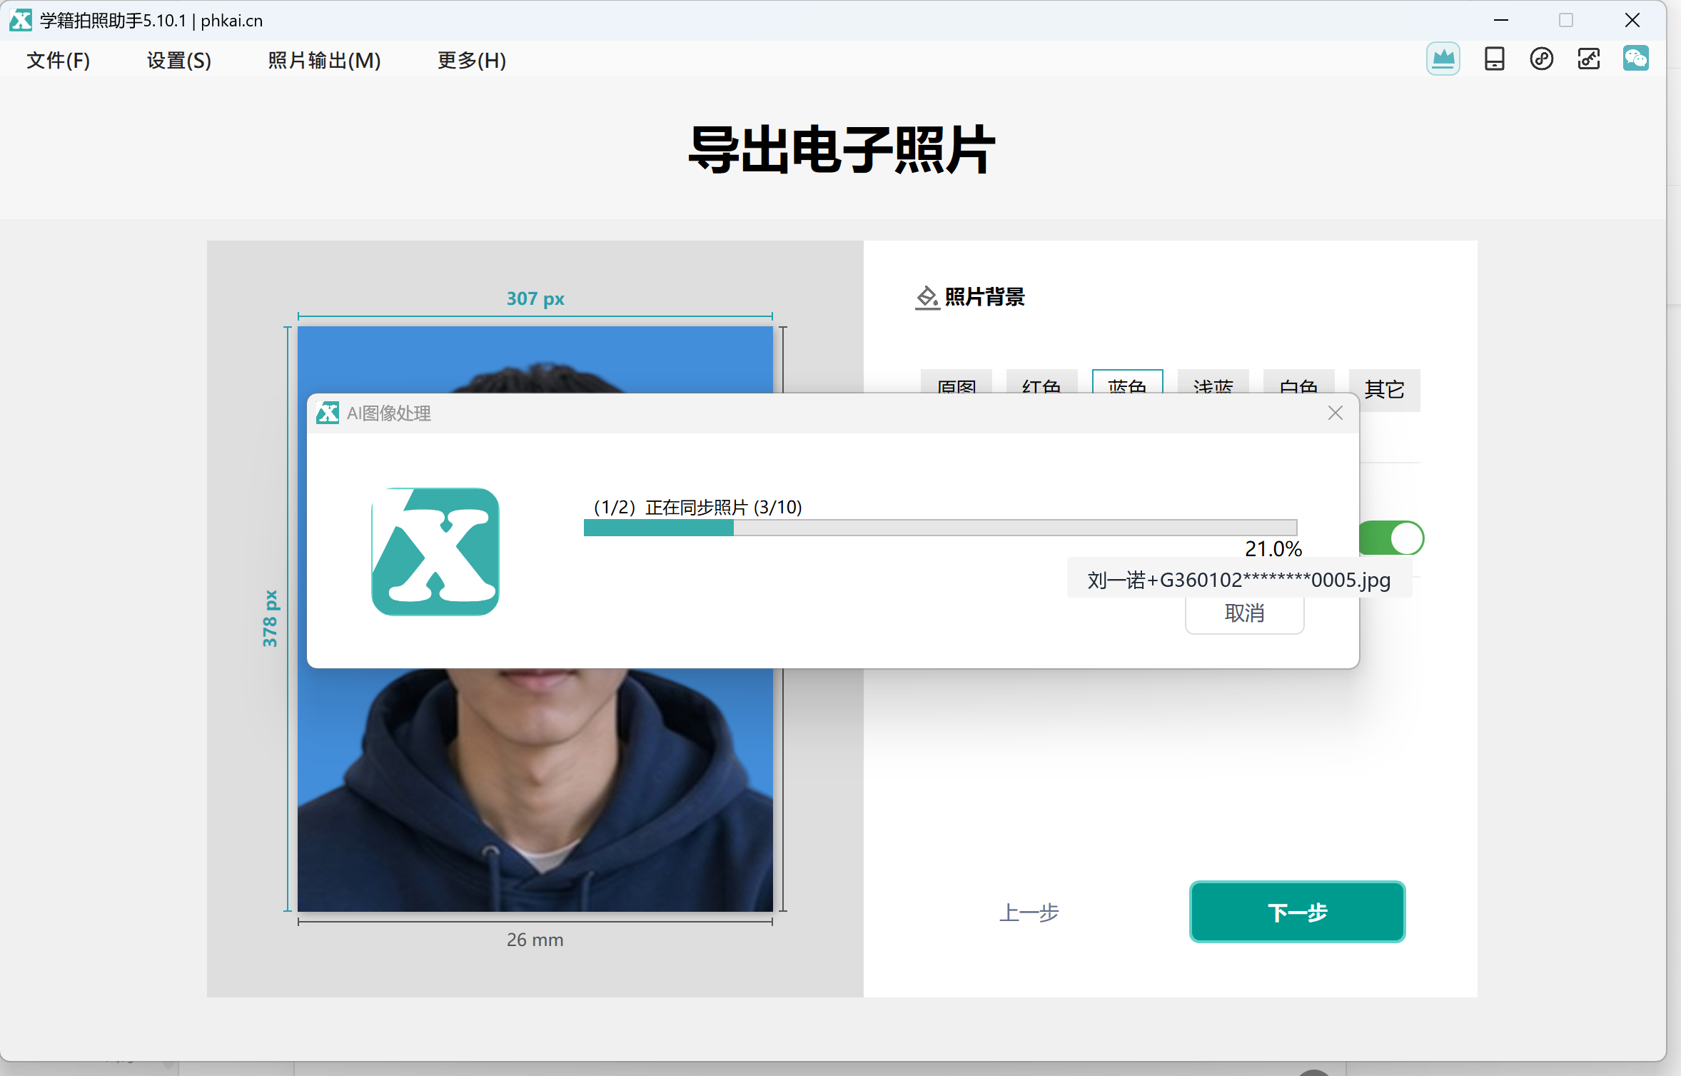Image resolution: width=1681 pixels, height=1076 pixels.
Task: Click the large X logo in dialog
Action: pyautogui.click(x=435, y=551)
